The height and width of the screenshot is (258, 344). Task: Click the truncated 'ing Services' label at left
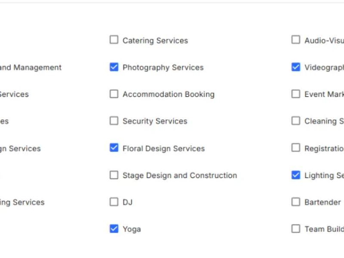pos(22,203)
